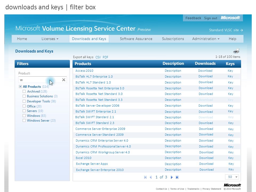Click Key for Exchange Server Apps
Image resolution: width=256 pixels, height=192 pixels.
coord(231,164)
